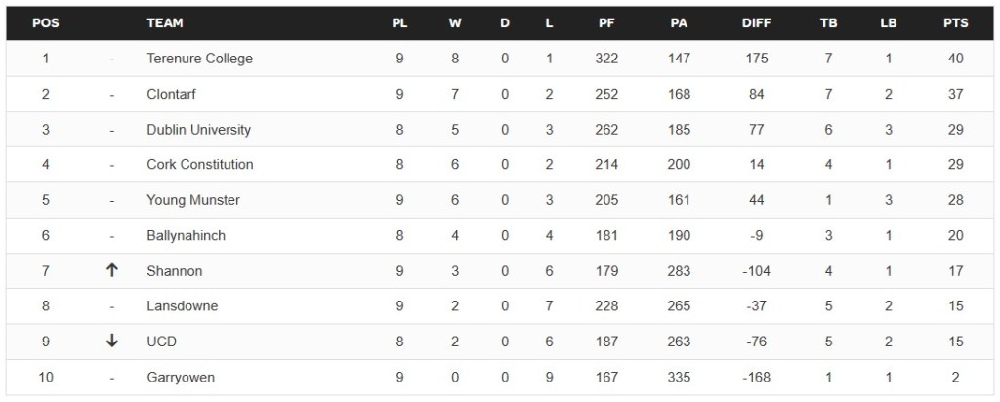Click the DIFF column header

(756, 22)
